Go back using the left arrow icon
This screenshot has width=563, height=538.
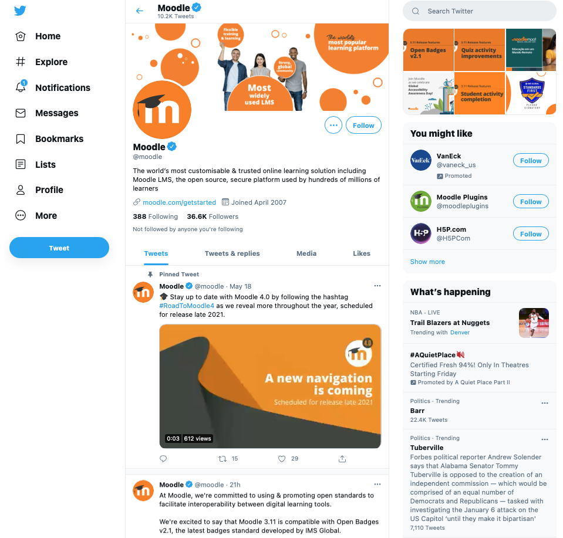(140, 11)
